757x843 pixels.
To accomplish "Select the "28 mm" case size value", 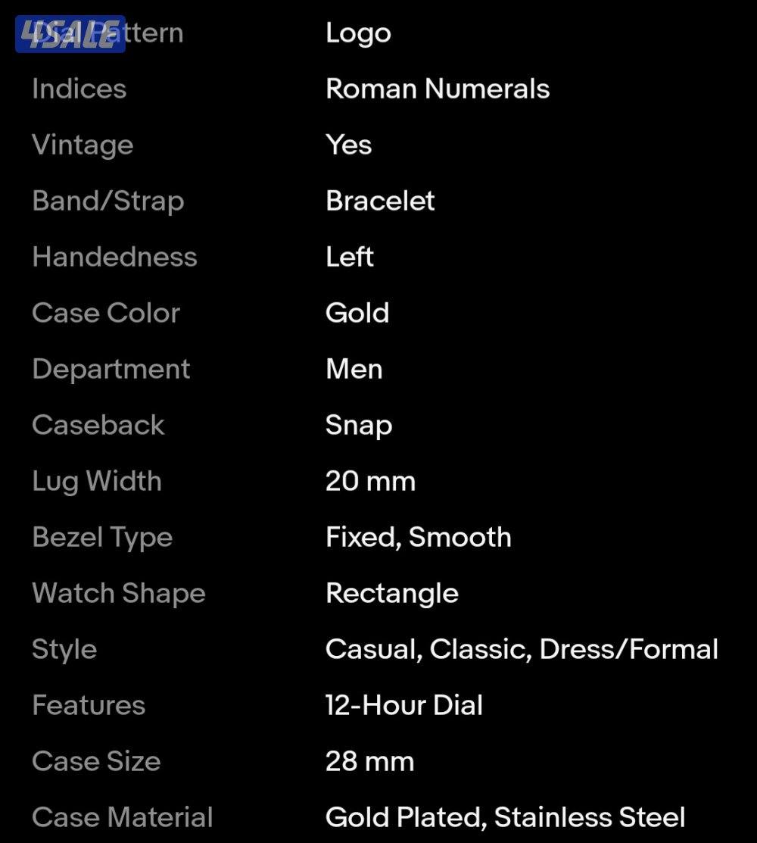I will click(369, 761).
